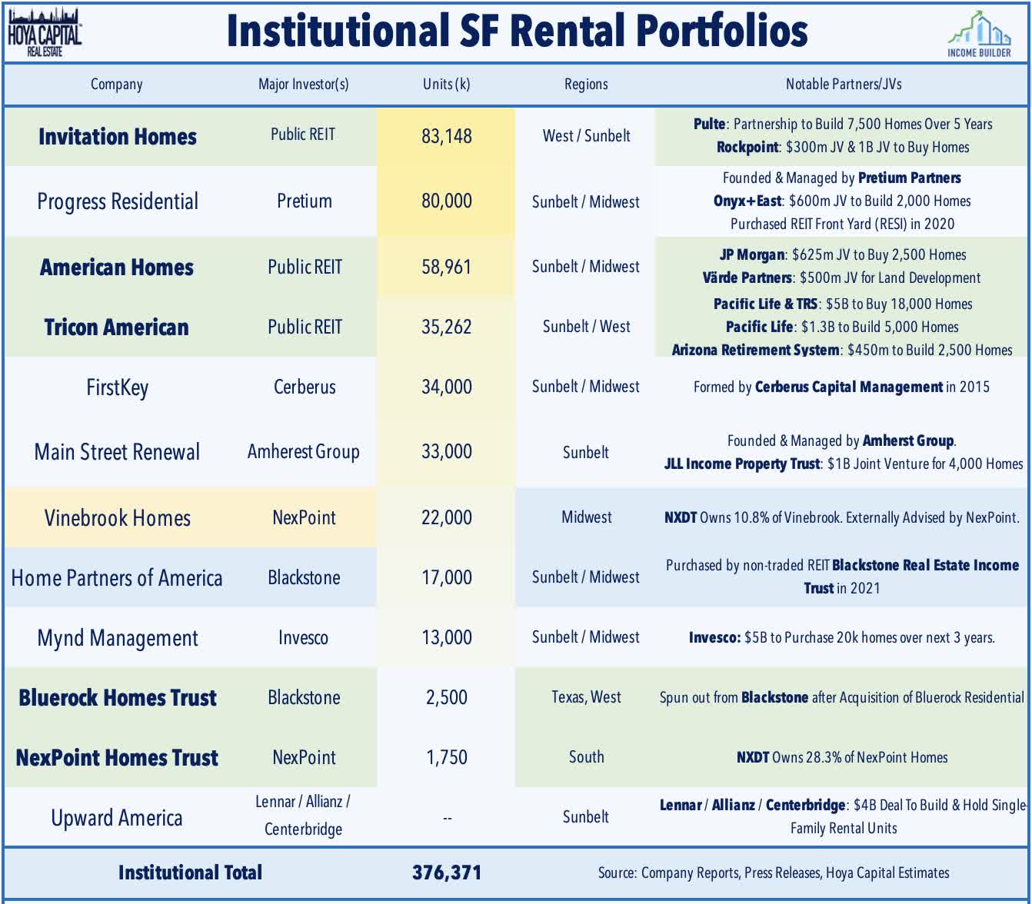
Task: Click the '35,262' units value
Action: 447,327
